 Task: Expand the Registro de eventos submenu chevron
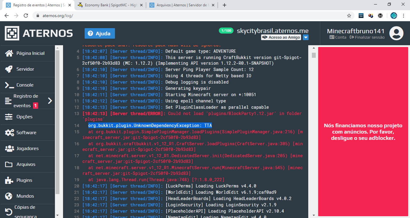(x=50, y=101)
